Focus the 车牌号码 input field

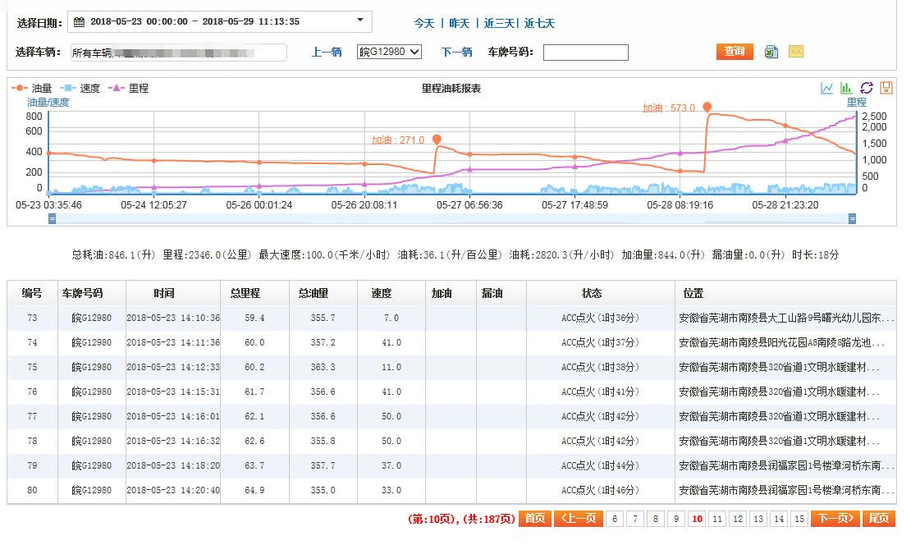pos(585,53)
